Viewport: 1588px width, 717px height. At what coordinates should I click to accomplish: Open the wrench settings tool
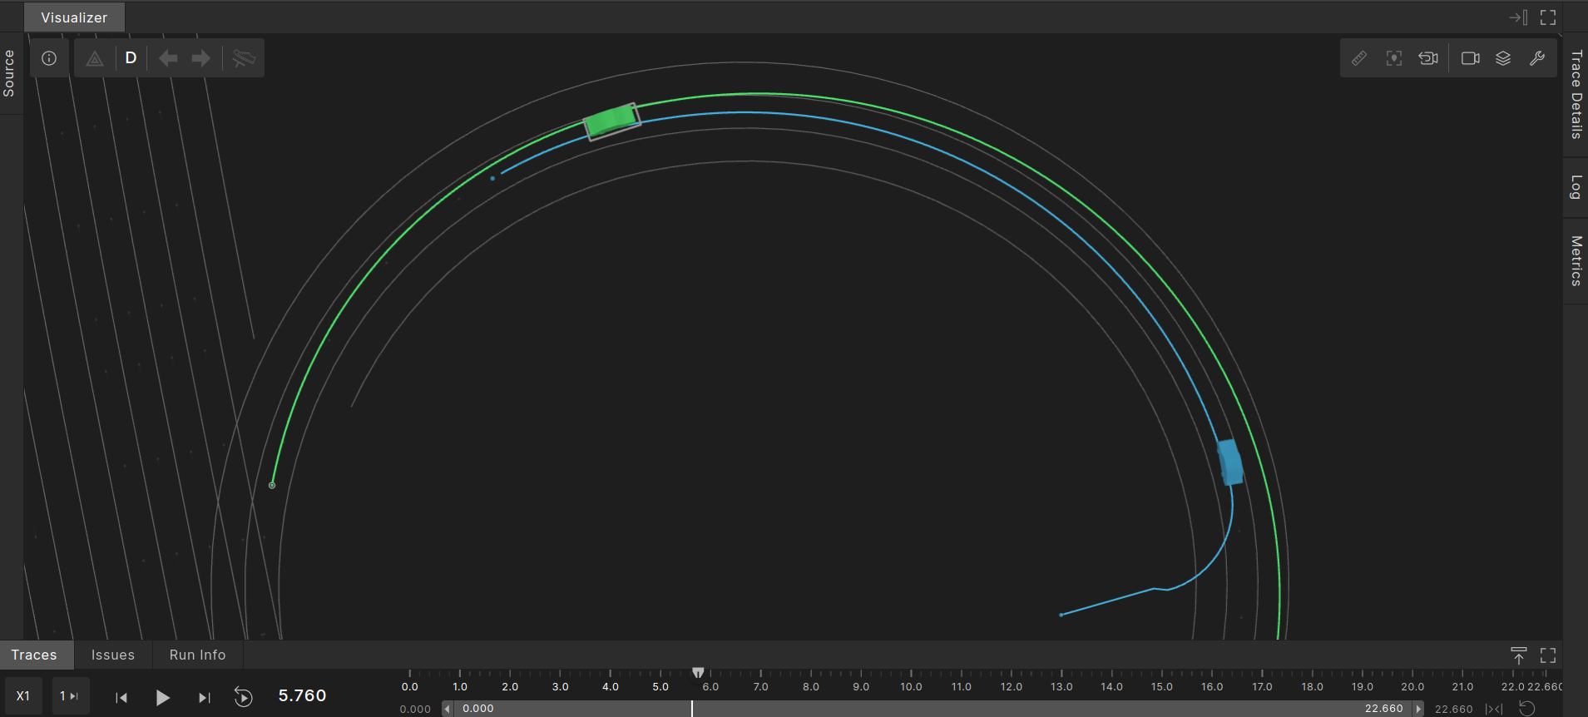point(1537,58)
